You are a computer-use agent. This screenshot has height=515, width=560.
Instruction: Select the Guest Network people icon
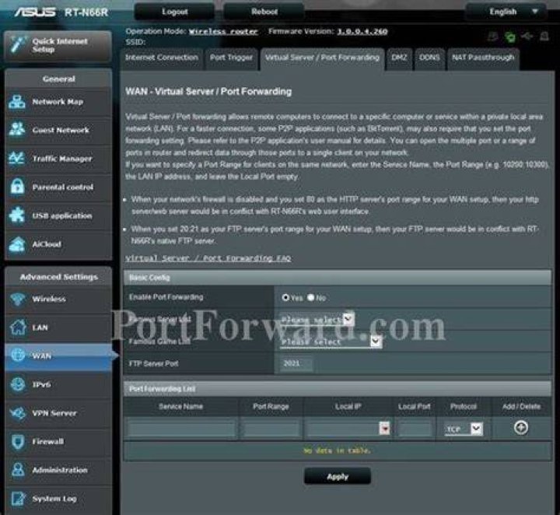click(x=17, y=130)
